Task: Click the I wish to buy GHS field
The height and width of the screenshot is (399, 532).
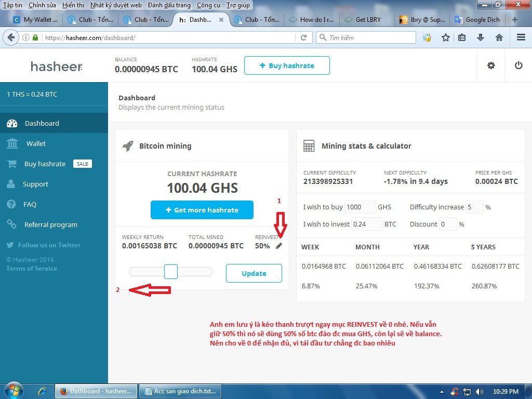Action: (x=360, y=207)
